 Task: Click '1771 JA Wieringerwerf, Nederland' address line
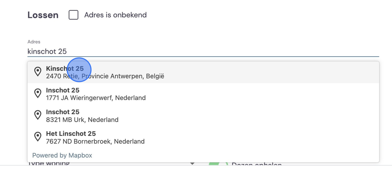96,98
